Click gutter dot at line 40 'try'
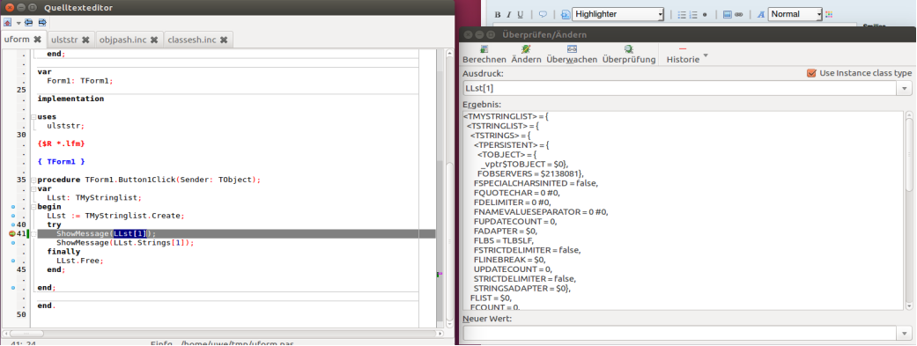This screenshot has height=346, width=917. point(12,225)
